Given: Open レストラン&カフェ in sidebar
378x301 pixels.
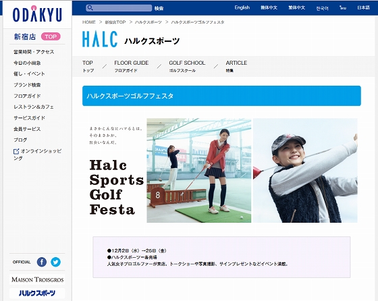Looking at the screenshot, I should (x=34, y=107).
